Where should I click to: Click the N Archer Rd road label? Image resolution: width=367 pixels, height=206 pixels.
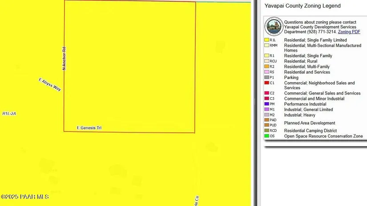64,58
